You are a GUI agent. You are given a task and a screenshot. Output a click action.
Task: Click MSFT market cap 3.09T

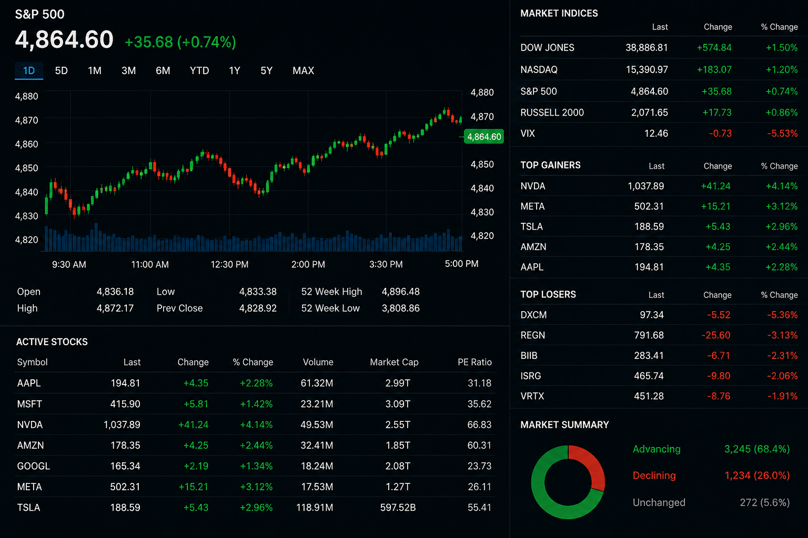click(x=398, y=404)
